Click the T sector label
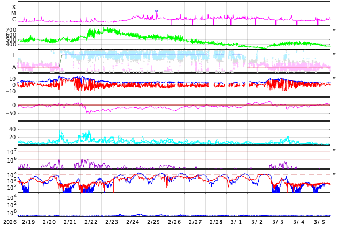The height and width of the screenshot is (226, 339). [14, 55]
